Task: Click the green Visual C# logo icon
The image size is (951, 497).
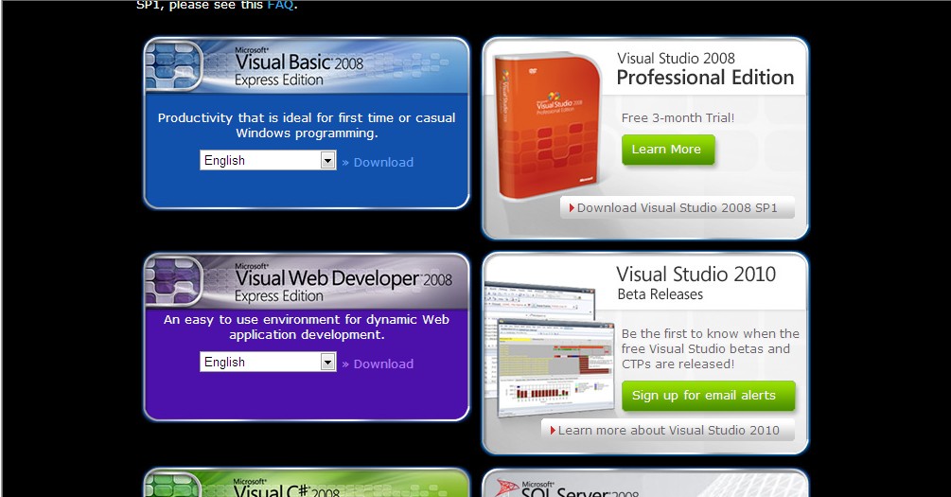Action: (174, 485)
